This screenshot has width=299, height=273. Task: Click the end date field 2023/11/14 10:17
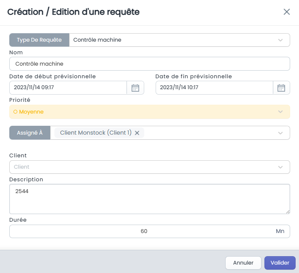214,87
